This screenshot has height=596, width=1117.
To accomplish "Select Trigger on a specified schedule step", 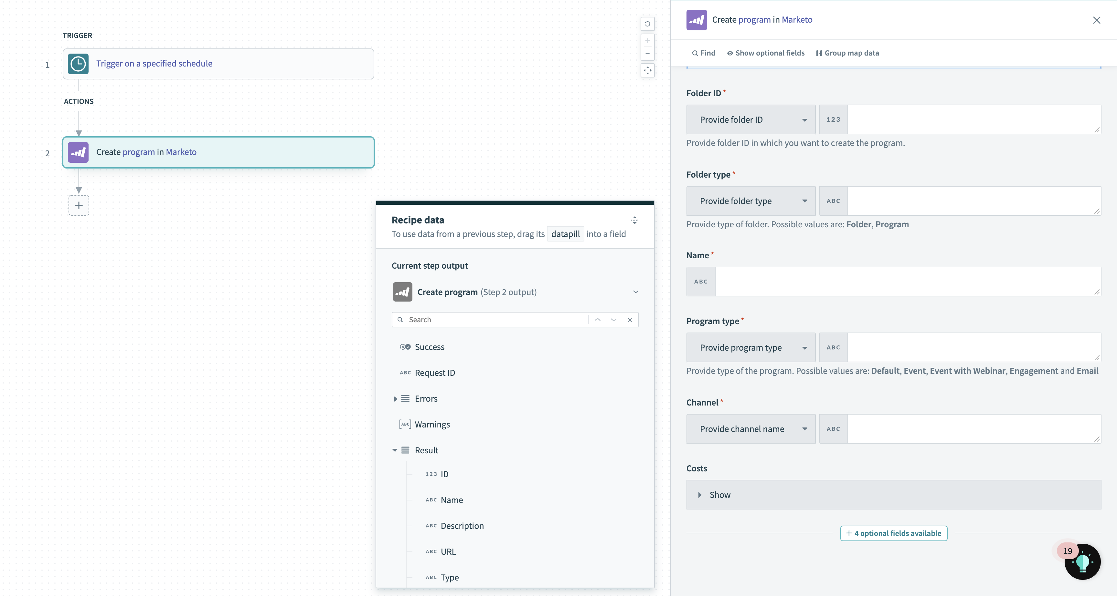I will click(218, 64).
